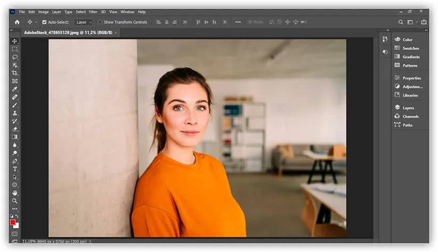This screenshot has width=438, height=252.
Task: Select the Lasso tool
Action: 15,57
